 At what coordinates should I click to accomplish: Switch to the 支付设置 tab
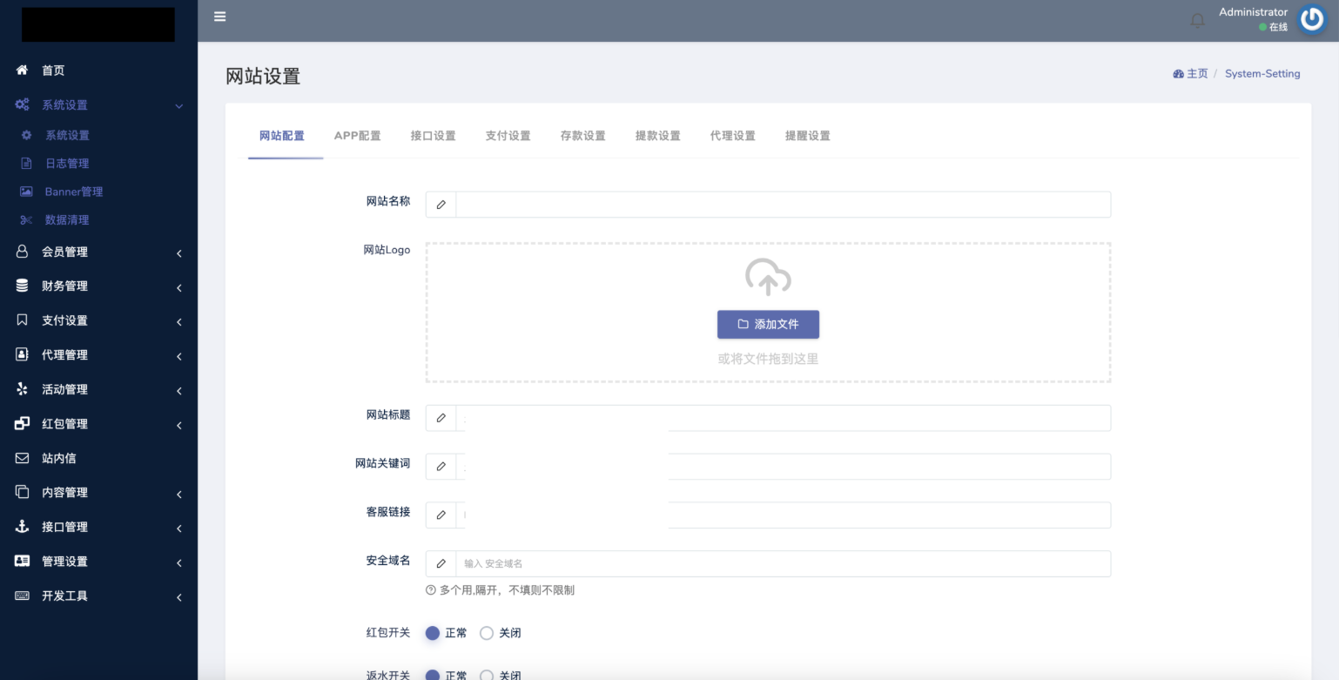pyautogui.click(x=508, y=136)
